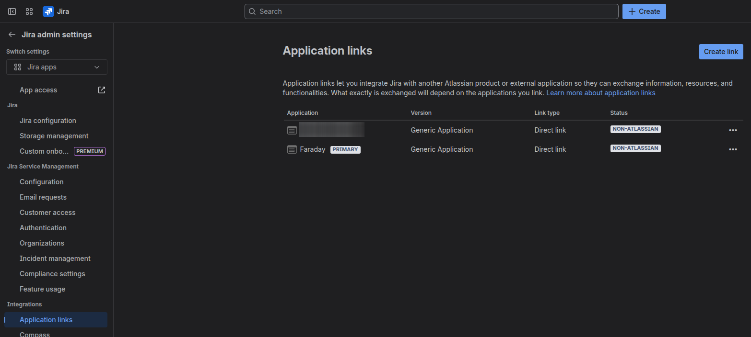Go to Storage management settings
The width and height of the screenshot is (751, 337).
pyautogui.click(x=54, y=136)
